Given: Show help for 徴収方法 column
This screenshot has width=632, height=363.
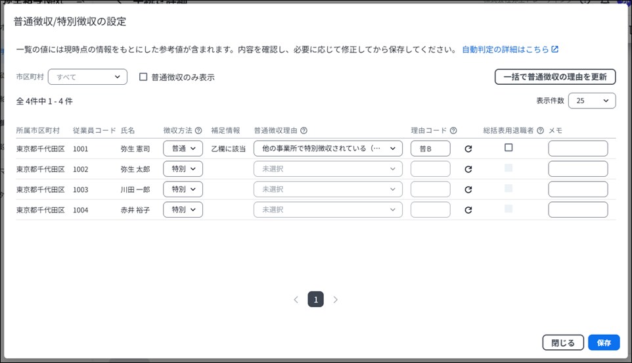Looking at the screenshot, I should (198, 131).
